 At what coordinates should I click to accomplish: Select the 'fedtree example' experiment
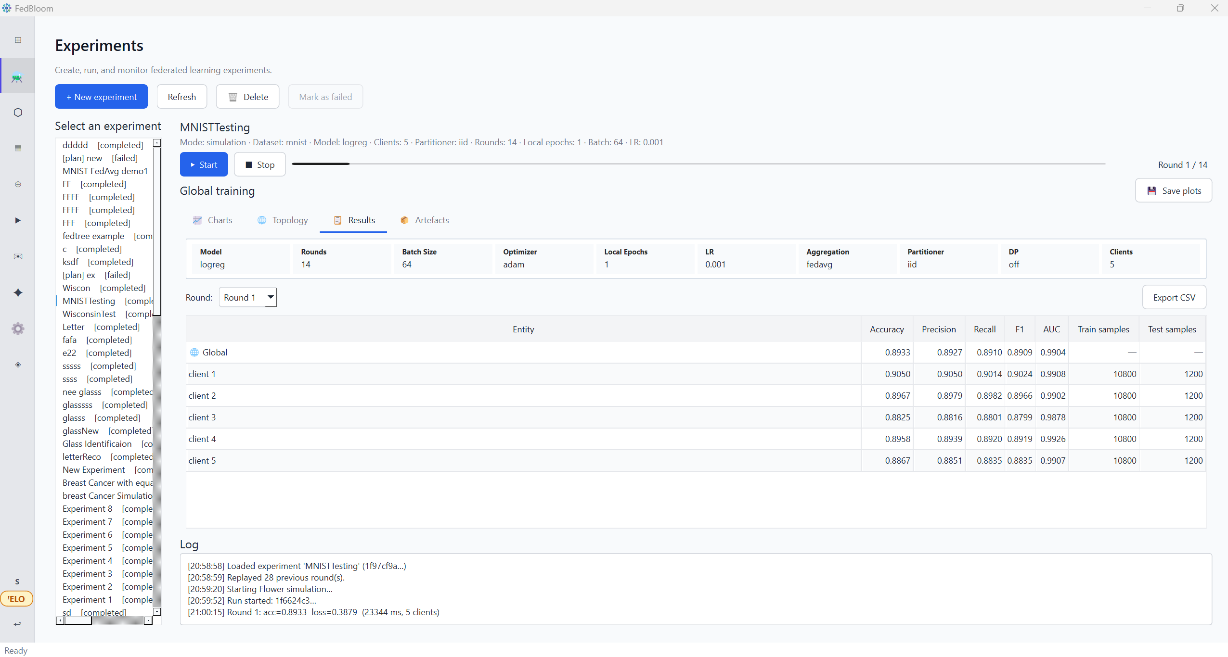[x=104, y=236]
